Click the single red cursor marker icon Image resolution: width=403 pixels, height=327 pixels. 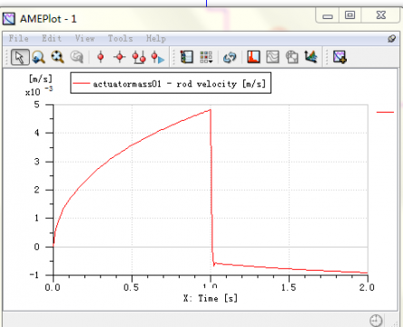pos(101,57)
